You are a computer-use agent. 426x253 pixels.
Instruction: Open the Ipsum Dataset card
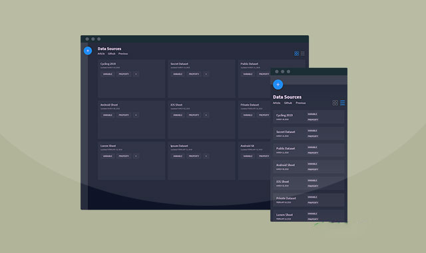click(201, 160)
